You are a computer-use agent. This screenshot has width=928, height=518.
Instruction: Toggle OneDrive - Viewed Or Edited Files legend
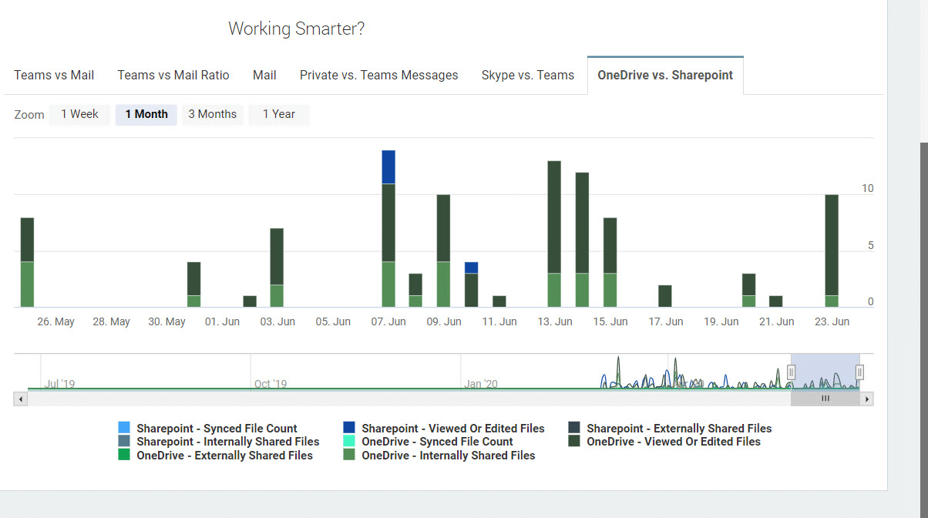point(673,442)
